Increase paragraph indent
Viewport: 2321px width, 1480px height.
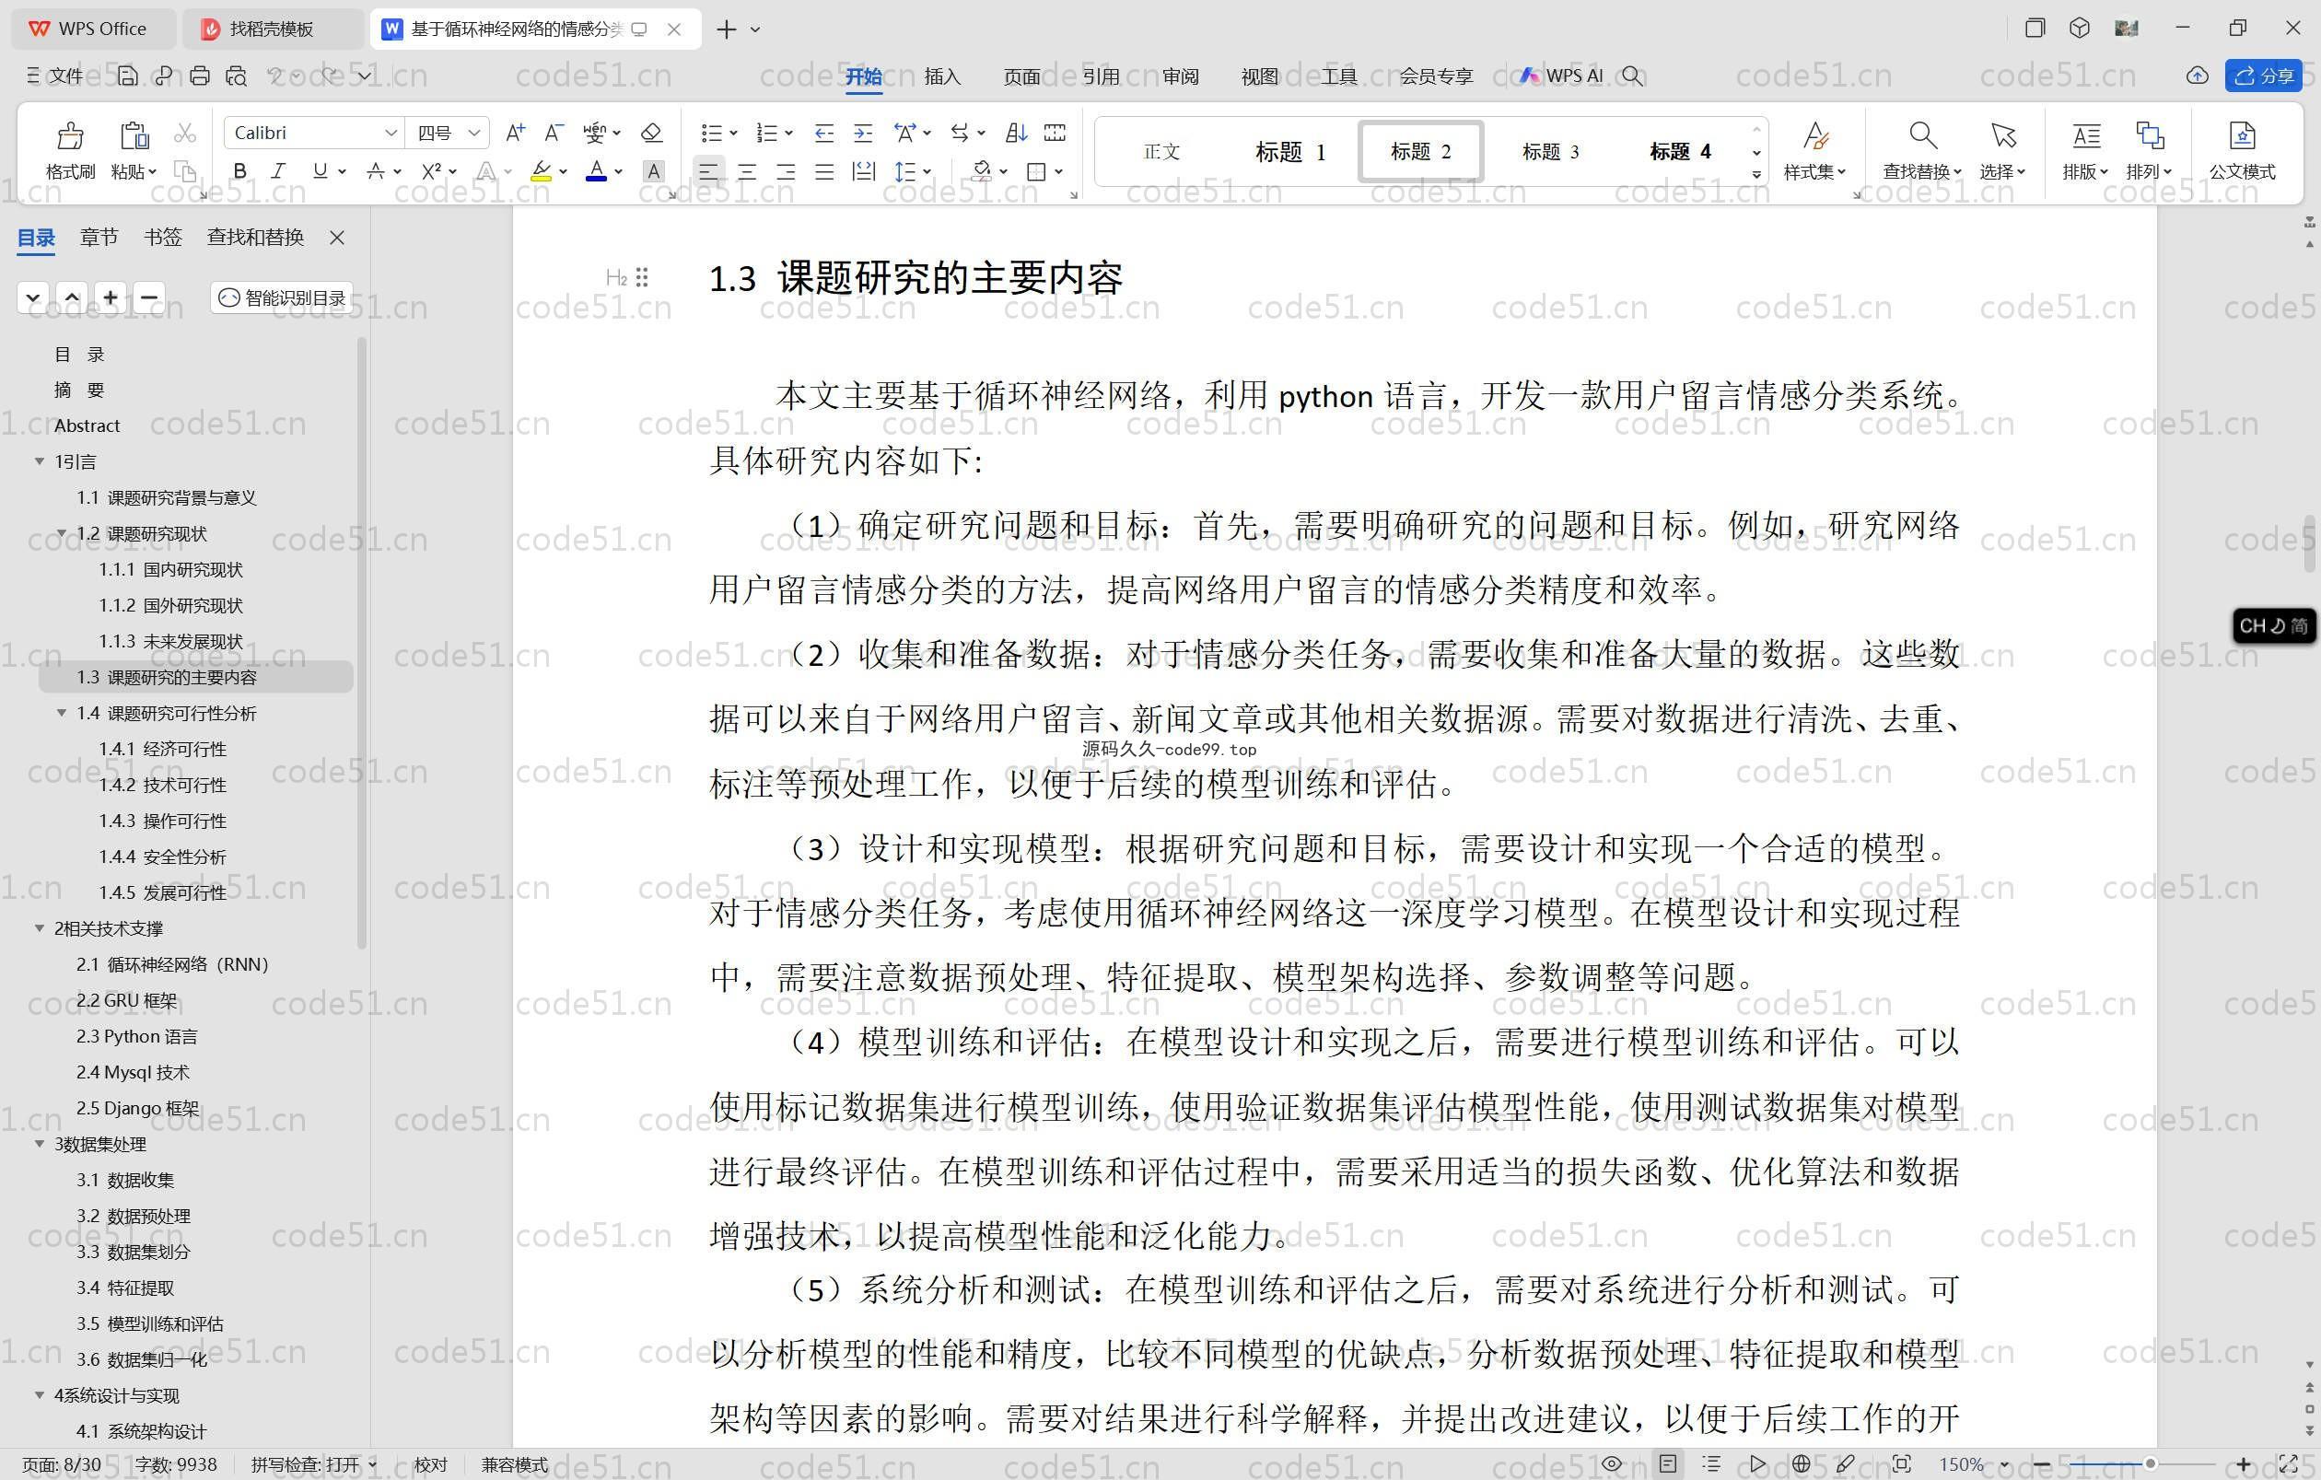pos(863,133)
